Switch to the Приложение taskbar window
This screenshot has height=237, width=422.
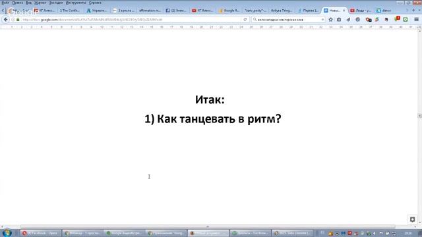point(167,233)
